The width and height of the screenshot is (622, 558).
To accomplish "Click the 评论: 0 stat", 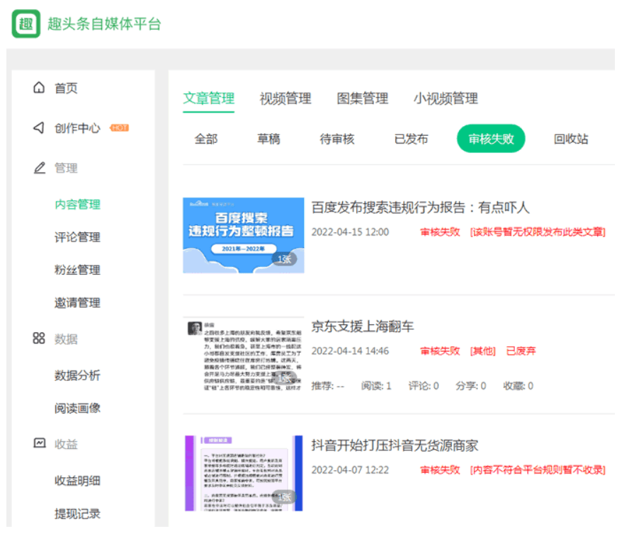I will (x=424, y=385).
